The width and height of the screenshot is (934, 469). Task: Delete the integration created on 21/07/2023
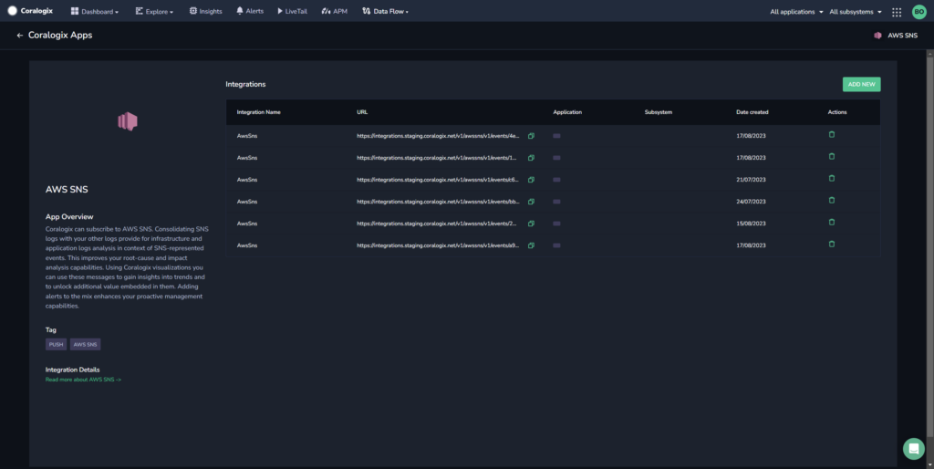(x=832, y=178)
